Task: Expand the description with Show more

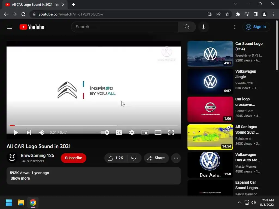Action: 20,178
